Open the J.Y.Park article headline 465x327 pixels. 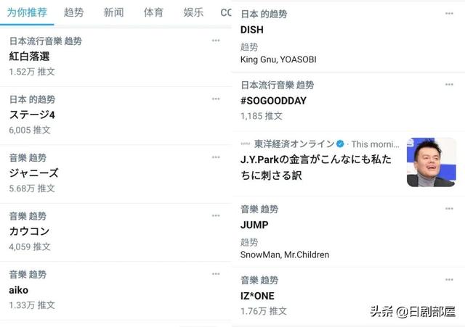coord(316,167)
